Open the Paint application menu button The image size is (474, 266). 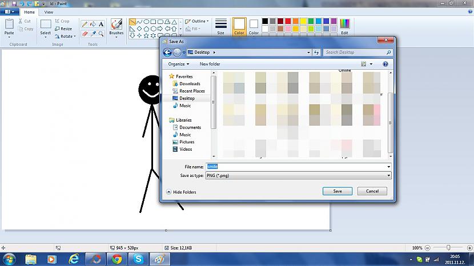[x=10, y=12]
